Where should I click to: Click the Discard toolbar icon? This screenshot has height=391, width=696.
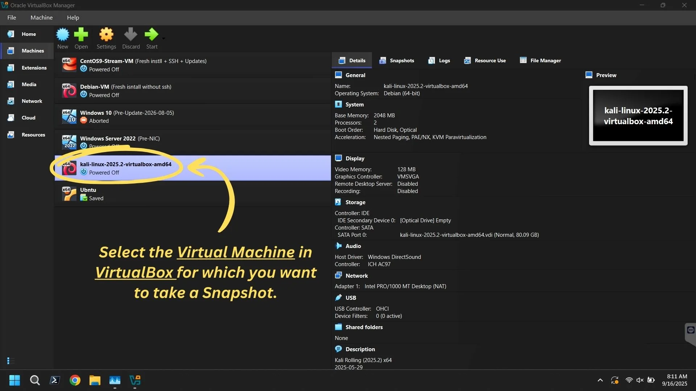pyautogui.click(x=130, y=38)
